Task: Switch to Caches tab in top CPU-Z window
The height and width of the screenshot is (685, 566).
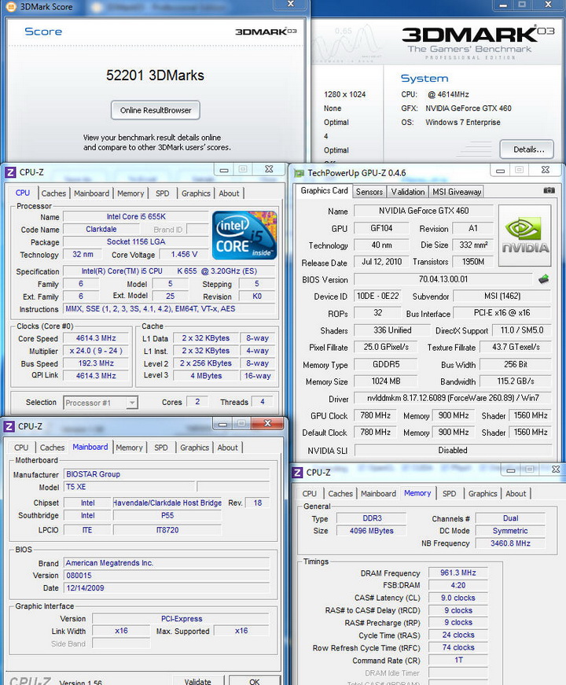Action: pos(53,193)
